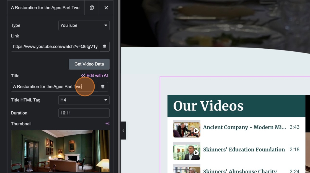Open dynamic tags for the Link field
310x173 pixels.
105,47
